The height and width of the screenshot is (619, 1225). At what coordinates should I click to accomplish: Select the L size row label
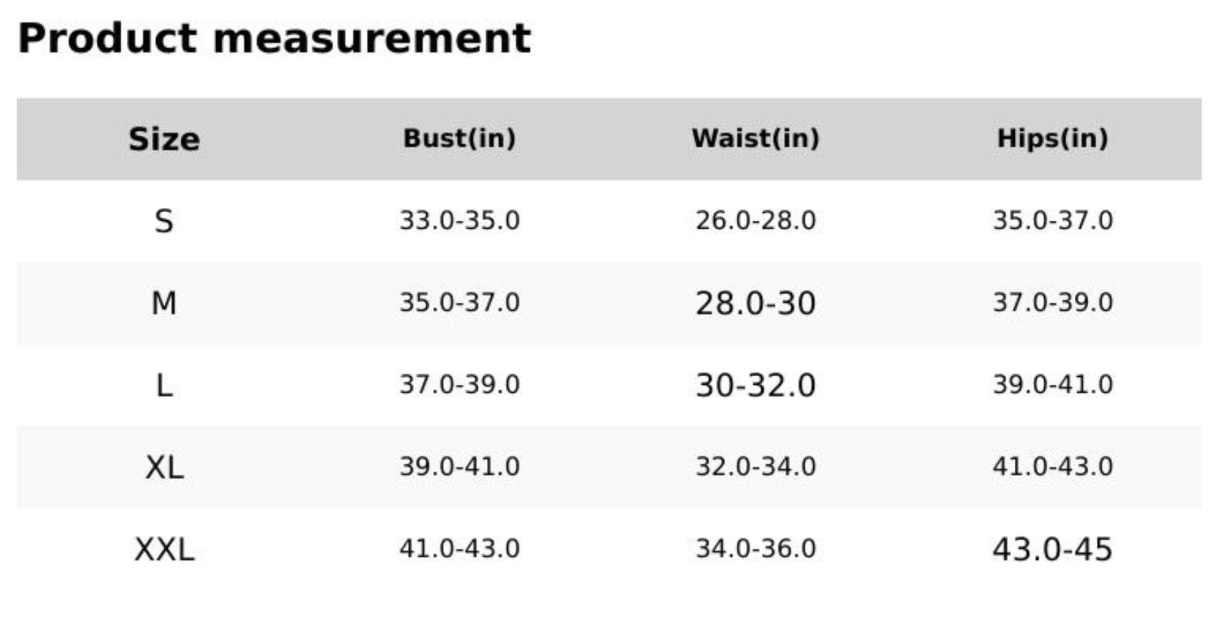pyautogui.click(x=164, y=385)
